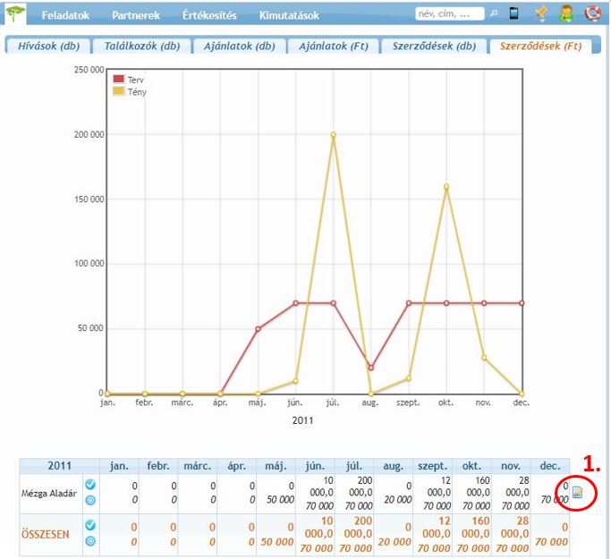Focus the név, cím search field
The image size is (611, 559).
449,14
